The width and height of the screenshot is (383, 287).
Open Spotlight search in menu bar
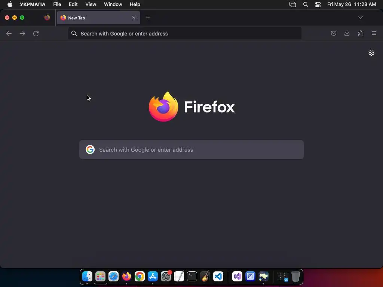[x=305, y=4]
